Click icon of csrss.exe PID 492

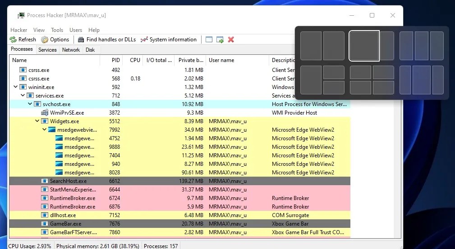pyautogui.click(x=23, y=70)
